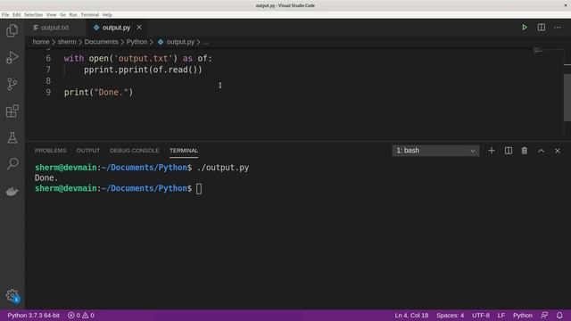Split the terminal pane
This screenshot has height=321, width=571.
(x=508, y=151)
